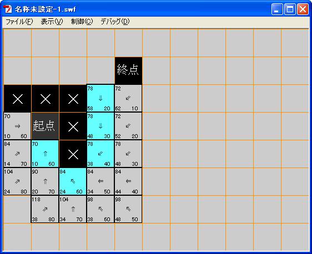This screenshot has height=254, width=312.
Task: Click the diagonal arrow in the 118 cell
Action: [x=45, y=209]
